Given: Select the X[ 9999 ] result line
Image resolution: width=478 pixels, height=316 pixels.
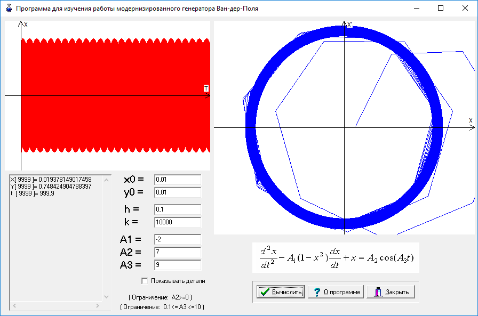Looking at the screenshot, I should pos(51,180).
